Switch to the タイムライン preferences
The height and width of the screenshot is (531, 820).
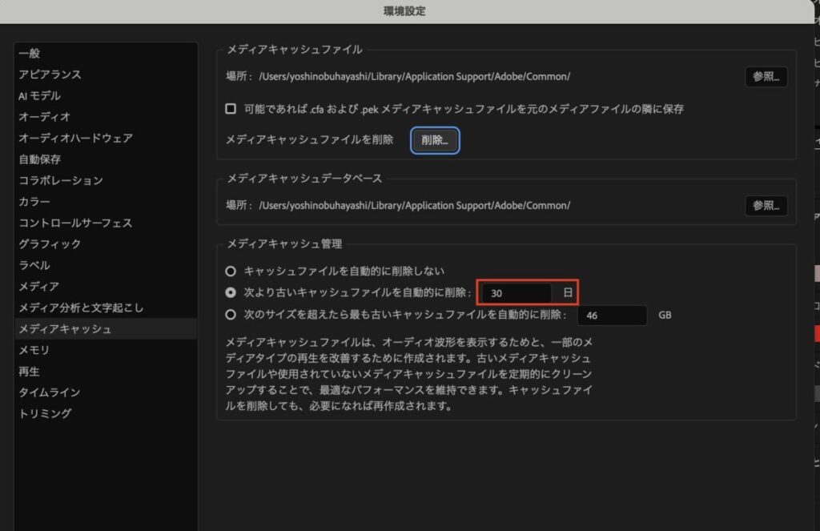coord(50,392)
